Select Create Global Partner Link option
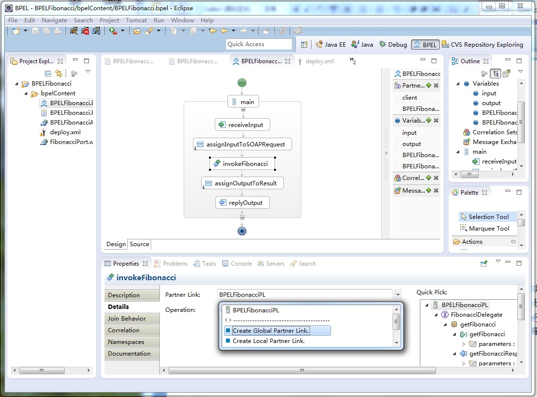This screenshot has height=397, width=537. [x=270, y=331]
